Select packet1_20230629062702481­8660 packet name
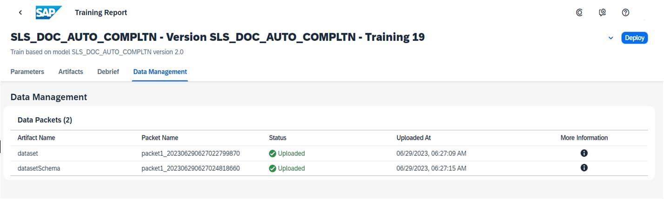The height and width of the screenshot is (199, 664). point(190,168)
